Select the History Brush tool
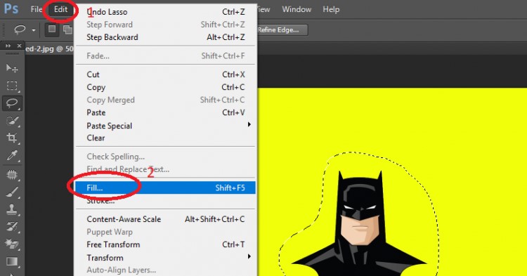Viewport: 527px width, 276px height. click(x=12, y=227)
